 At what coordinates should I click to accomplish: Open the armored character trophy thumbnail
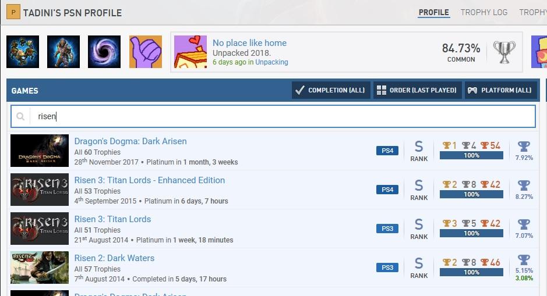[x=63, y=52]
